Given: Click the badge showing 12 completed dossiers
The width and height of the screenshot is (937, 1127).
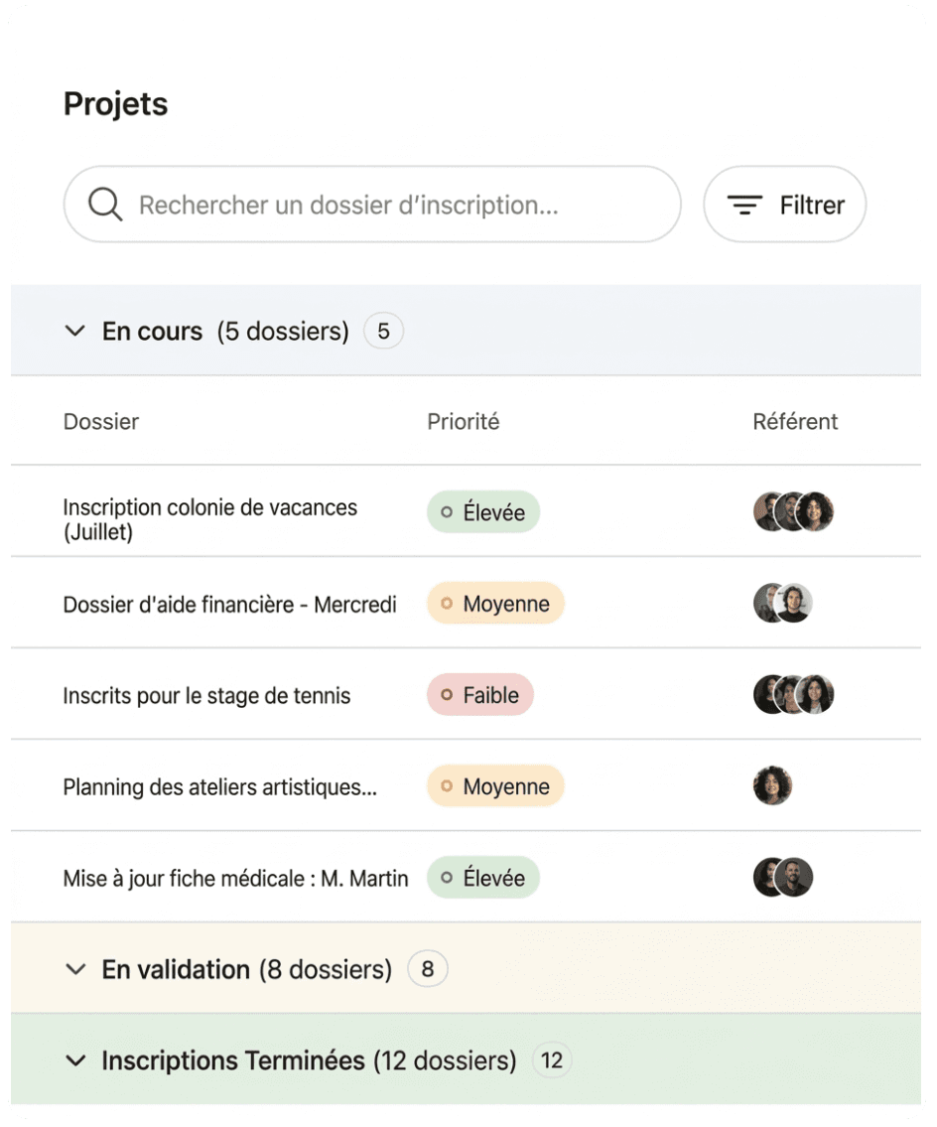Looking at the screenshot, I should 552,1060.
